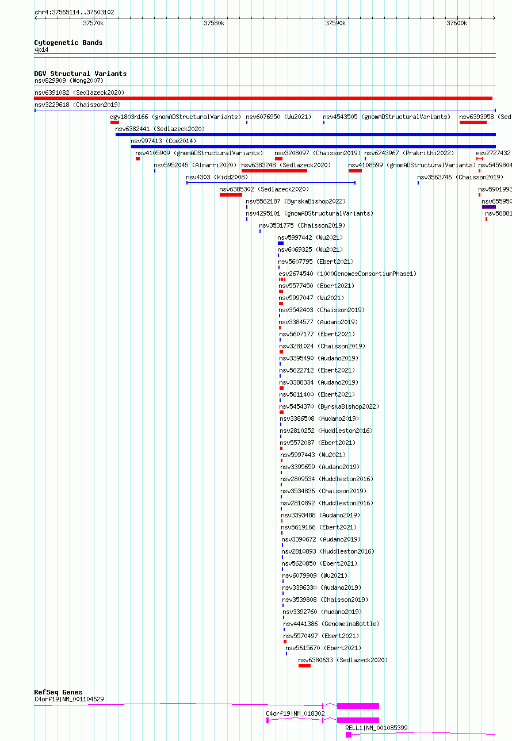Click the 37600k ruler tick label
The height and width of the screenshot is (741, 512).
(x=457, y=23)
